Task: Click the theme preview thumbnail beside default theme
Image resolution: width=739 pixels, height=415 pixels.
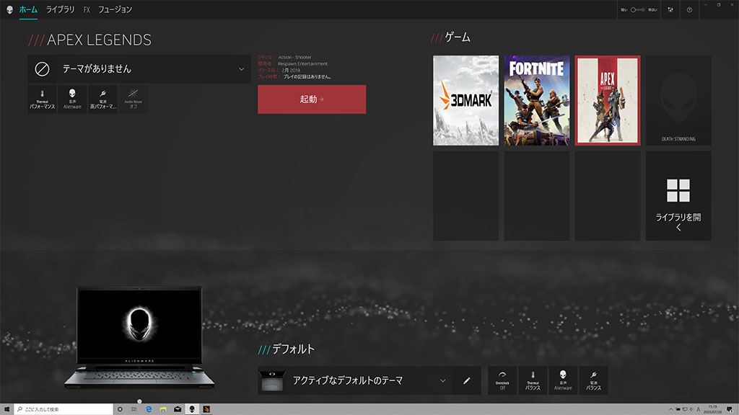Action: pos(272,380)
